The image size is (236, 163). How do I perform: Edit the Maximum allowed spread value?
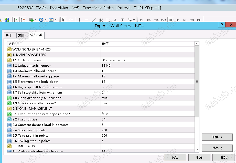148,71
